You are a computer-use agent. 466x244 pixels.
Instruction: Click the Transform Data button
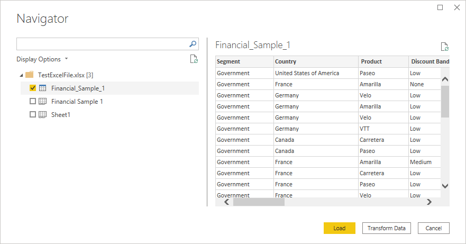coord(386,228)
